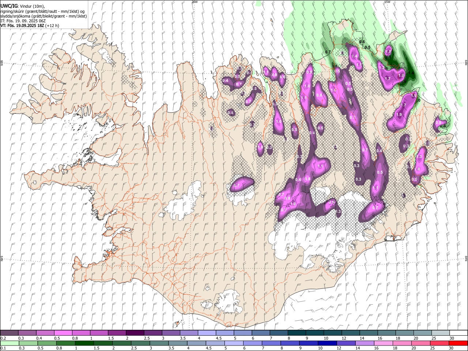
Task: Click the dark teal top-row swatch starting at 8
Action: (297, 333)
